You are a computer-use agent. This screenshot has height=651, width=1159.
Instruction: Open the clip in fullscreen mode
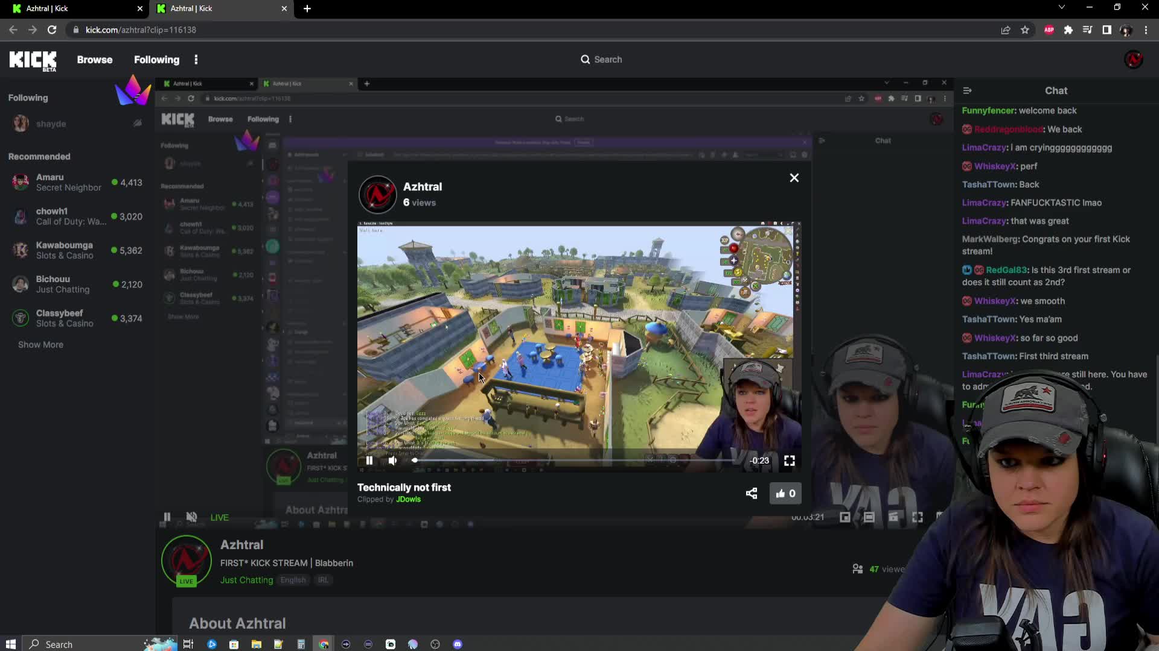(789, 461)
